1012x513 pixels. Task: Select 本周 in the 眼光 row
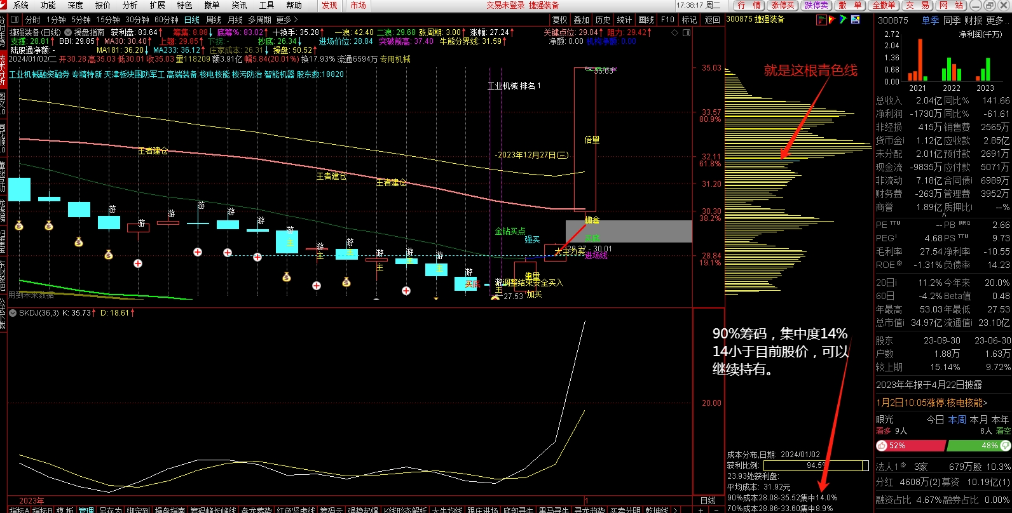[x=957, y=420]
